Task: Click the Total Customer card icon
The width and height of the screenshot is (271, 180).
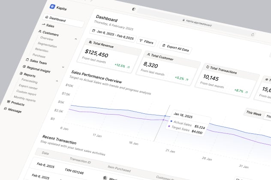Action: click(148, 55)
